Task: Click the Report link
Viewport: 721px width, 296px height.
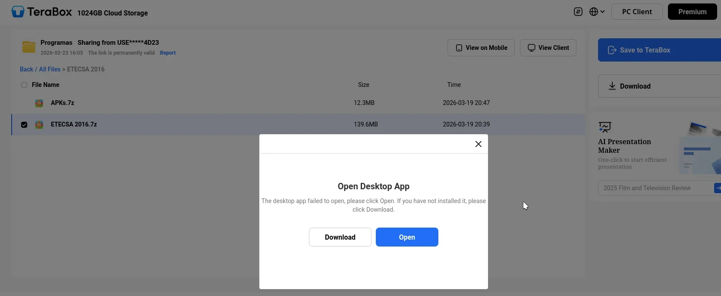Action: coord(168,53)
